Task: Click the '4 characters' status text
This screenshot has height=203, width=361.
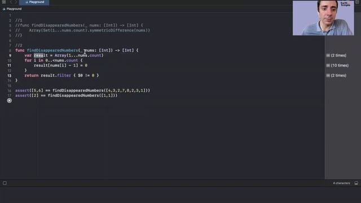Action: 341,183
